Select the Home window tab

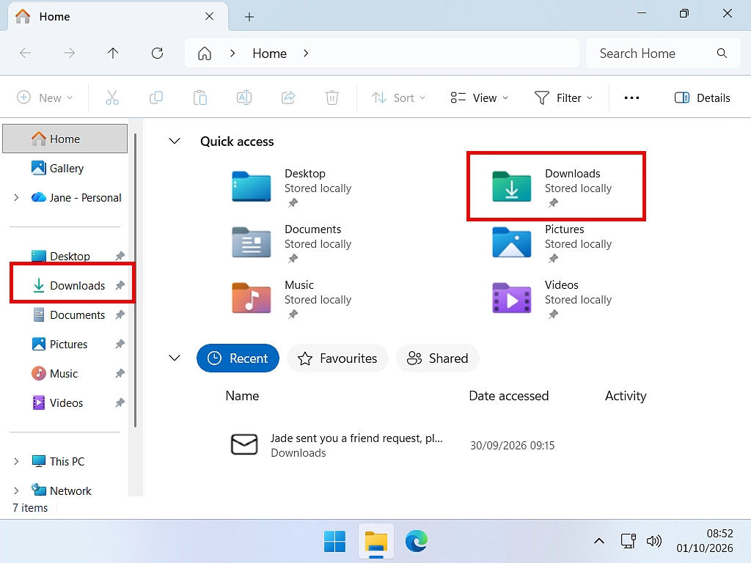pos(118,16)
